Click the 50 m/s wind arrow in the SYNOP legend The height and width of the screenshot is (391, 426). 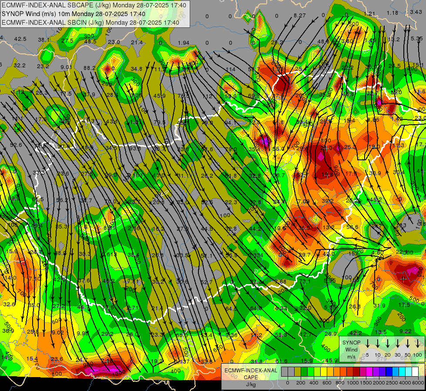coord(408,343)
